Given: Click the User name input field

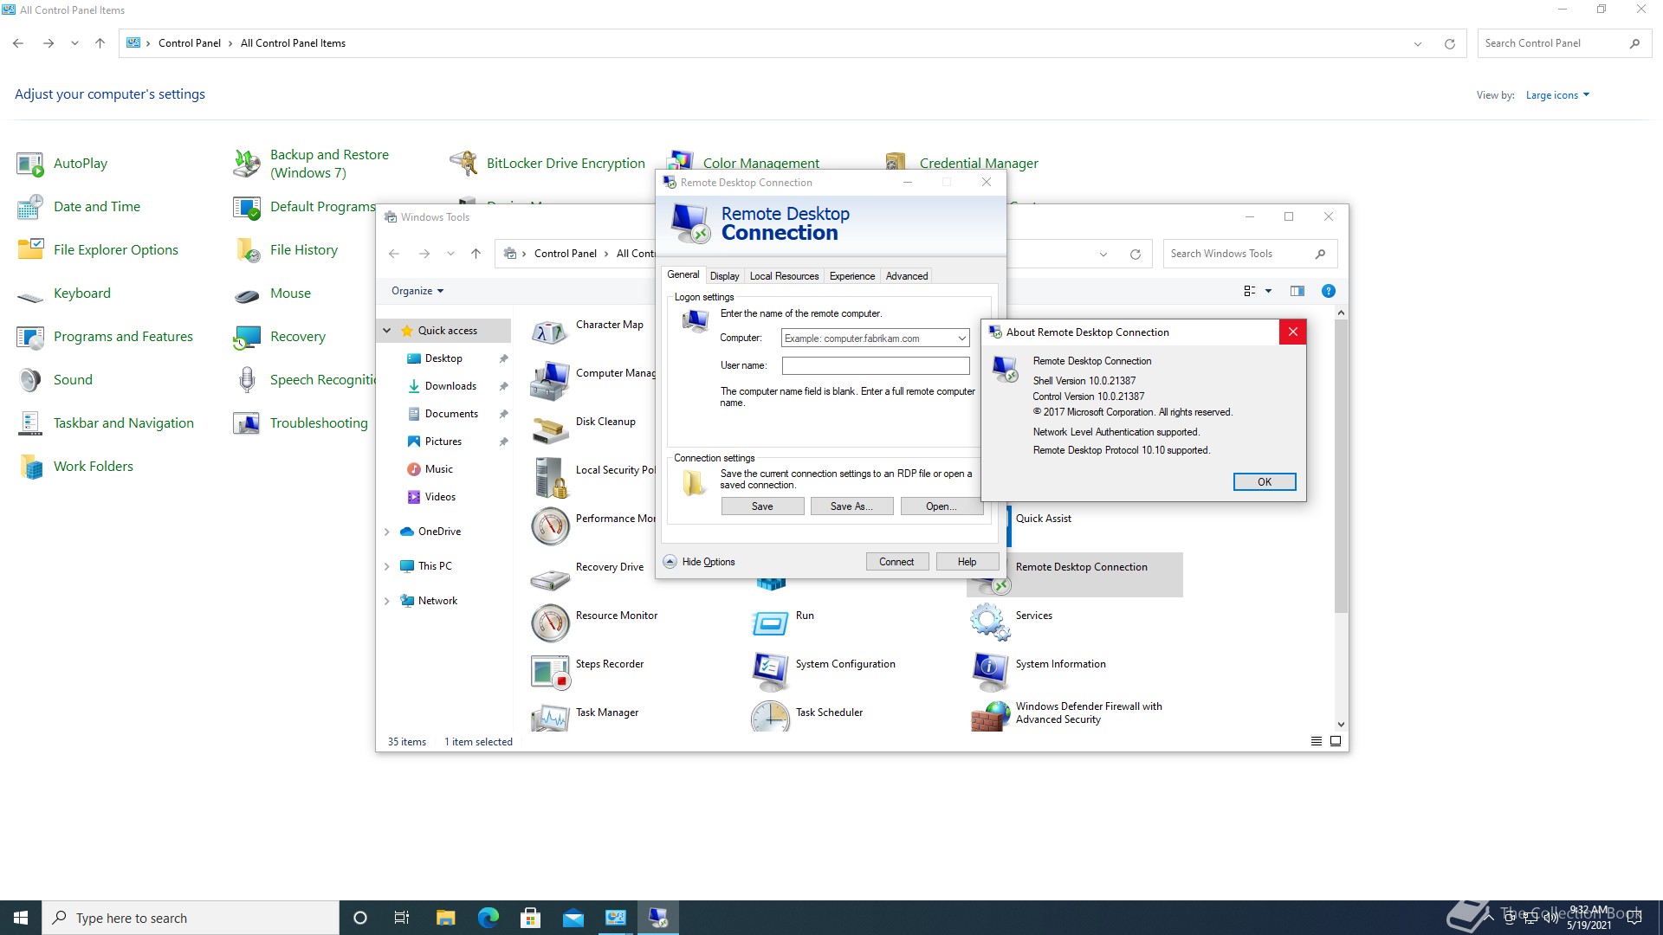Looking at the screenshot, I should [x=875, y=366].
